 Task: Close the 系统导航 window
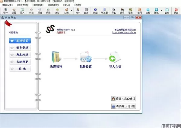138,18
